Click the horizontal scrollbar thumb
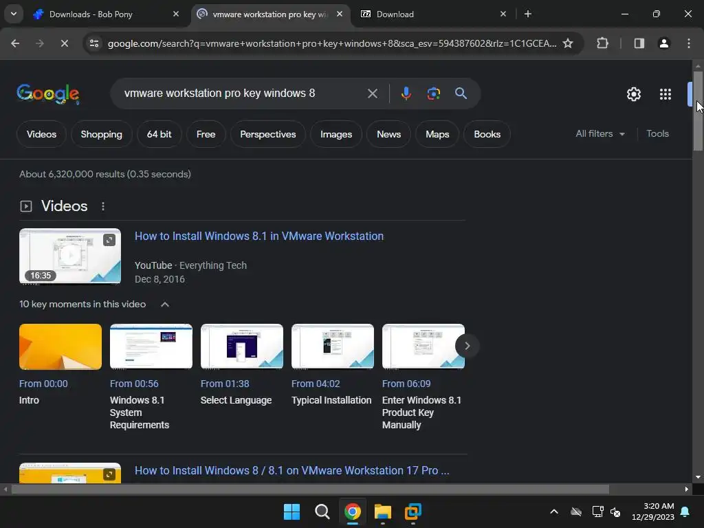 (x=310, y=489)
